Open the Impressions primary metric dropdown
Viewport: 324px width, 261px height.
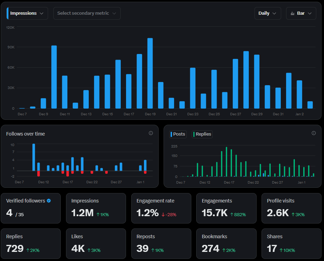pyautogui.click(x=27, y=13)
